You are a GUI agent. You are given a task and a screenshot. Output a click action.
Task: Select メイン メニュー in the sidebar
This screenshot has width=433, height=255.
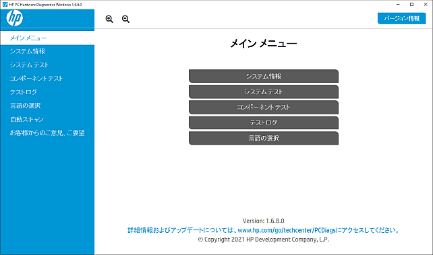[47, 38]
